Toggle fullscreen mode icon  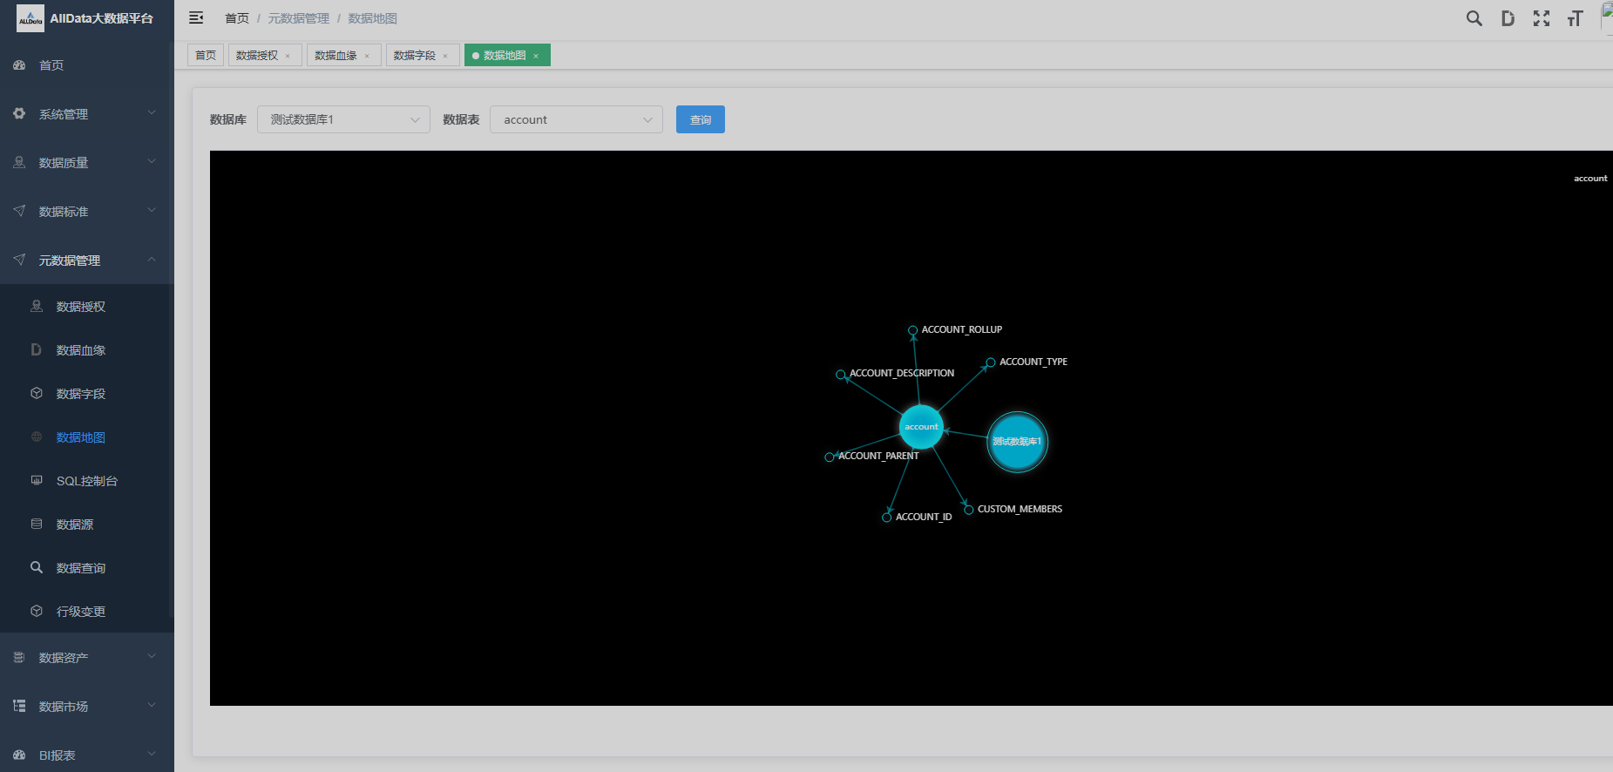[x=1541, y=18]
